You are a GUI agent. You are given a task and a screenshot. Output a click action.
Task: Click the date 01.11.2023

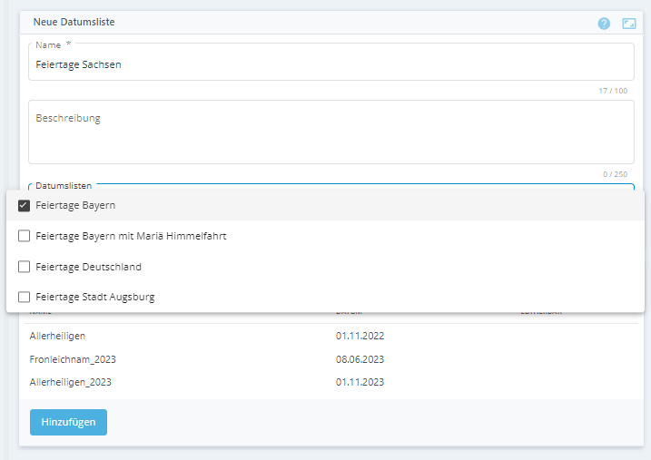[x=360, y=382]
